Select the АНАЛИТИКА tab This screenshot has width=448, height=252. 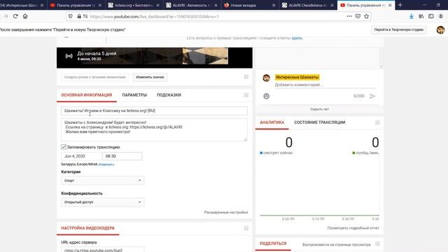pos(272,122)
